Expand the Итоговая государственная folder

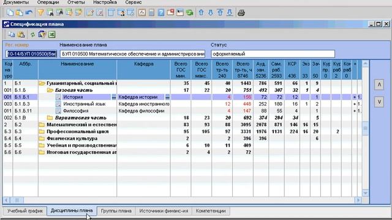click(x=42, y=152)
